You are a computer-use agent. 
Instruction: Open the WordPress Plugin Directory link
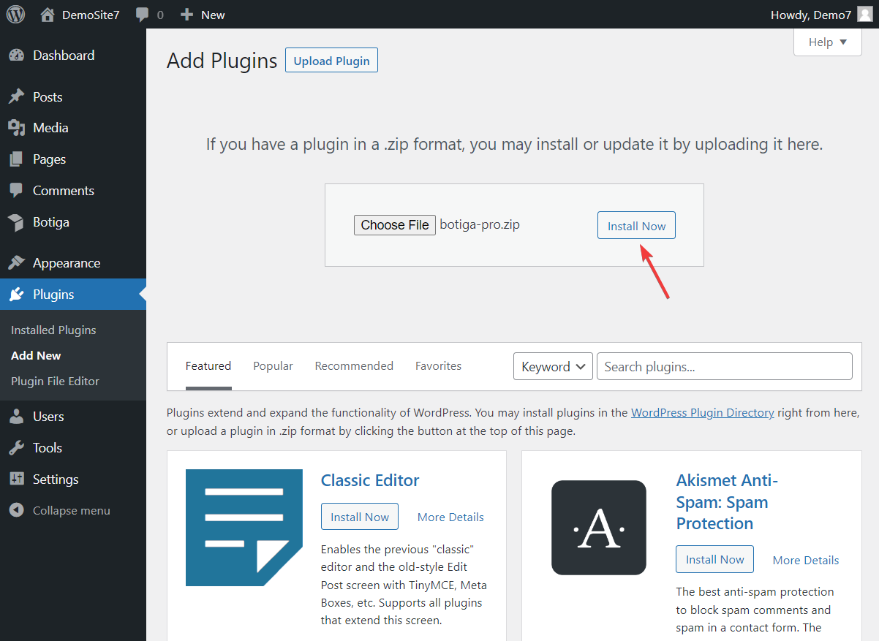703,412
